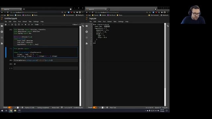The width and height of the screenshot is (212, 119).
Task: Click the empty last notebook cell
Action: click(46, 68)
